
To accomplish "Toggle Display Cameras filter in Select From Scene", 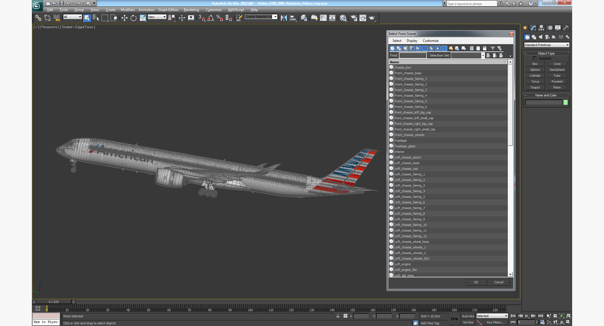I will (412, 48).
